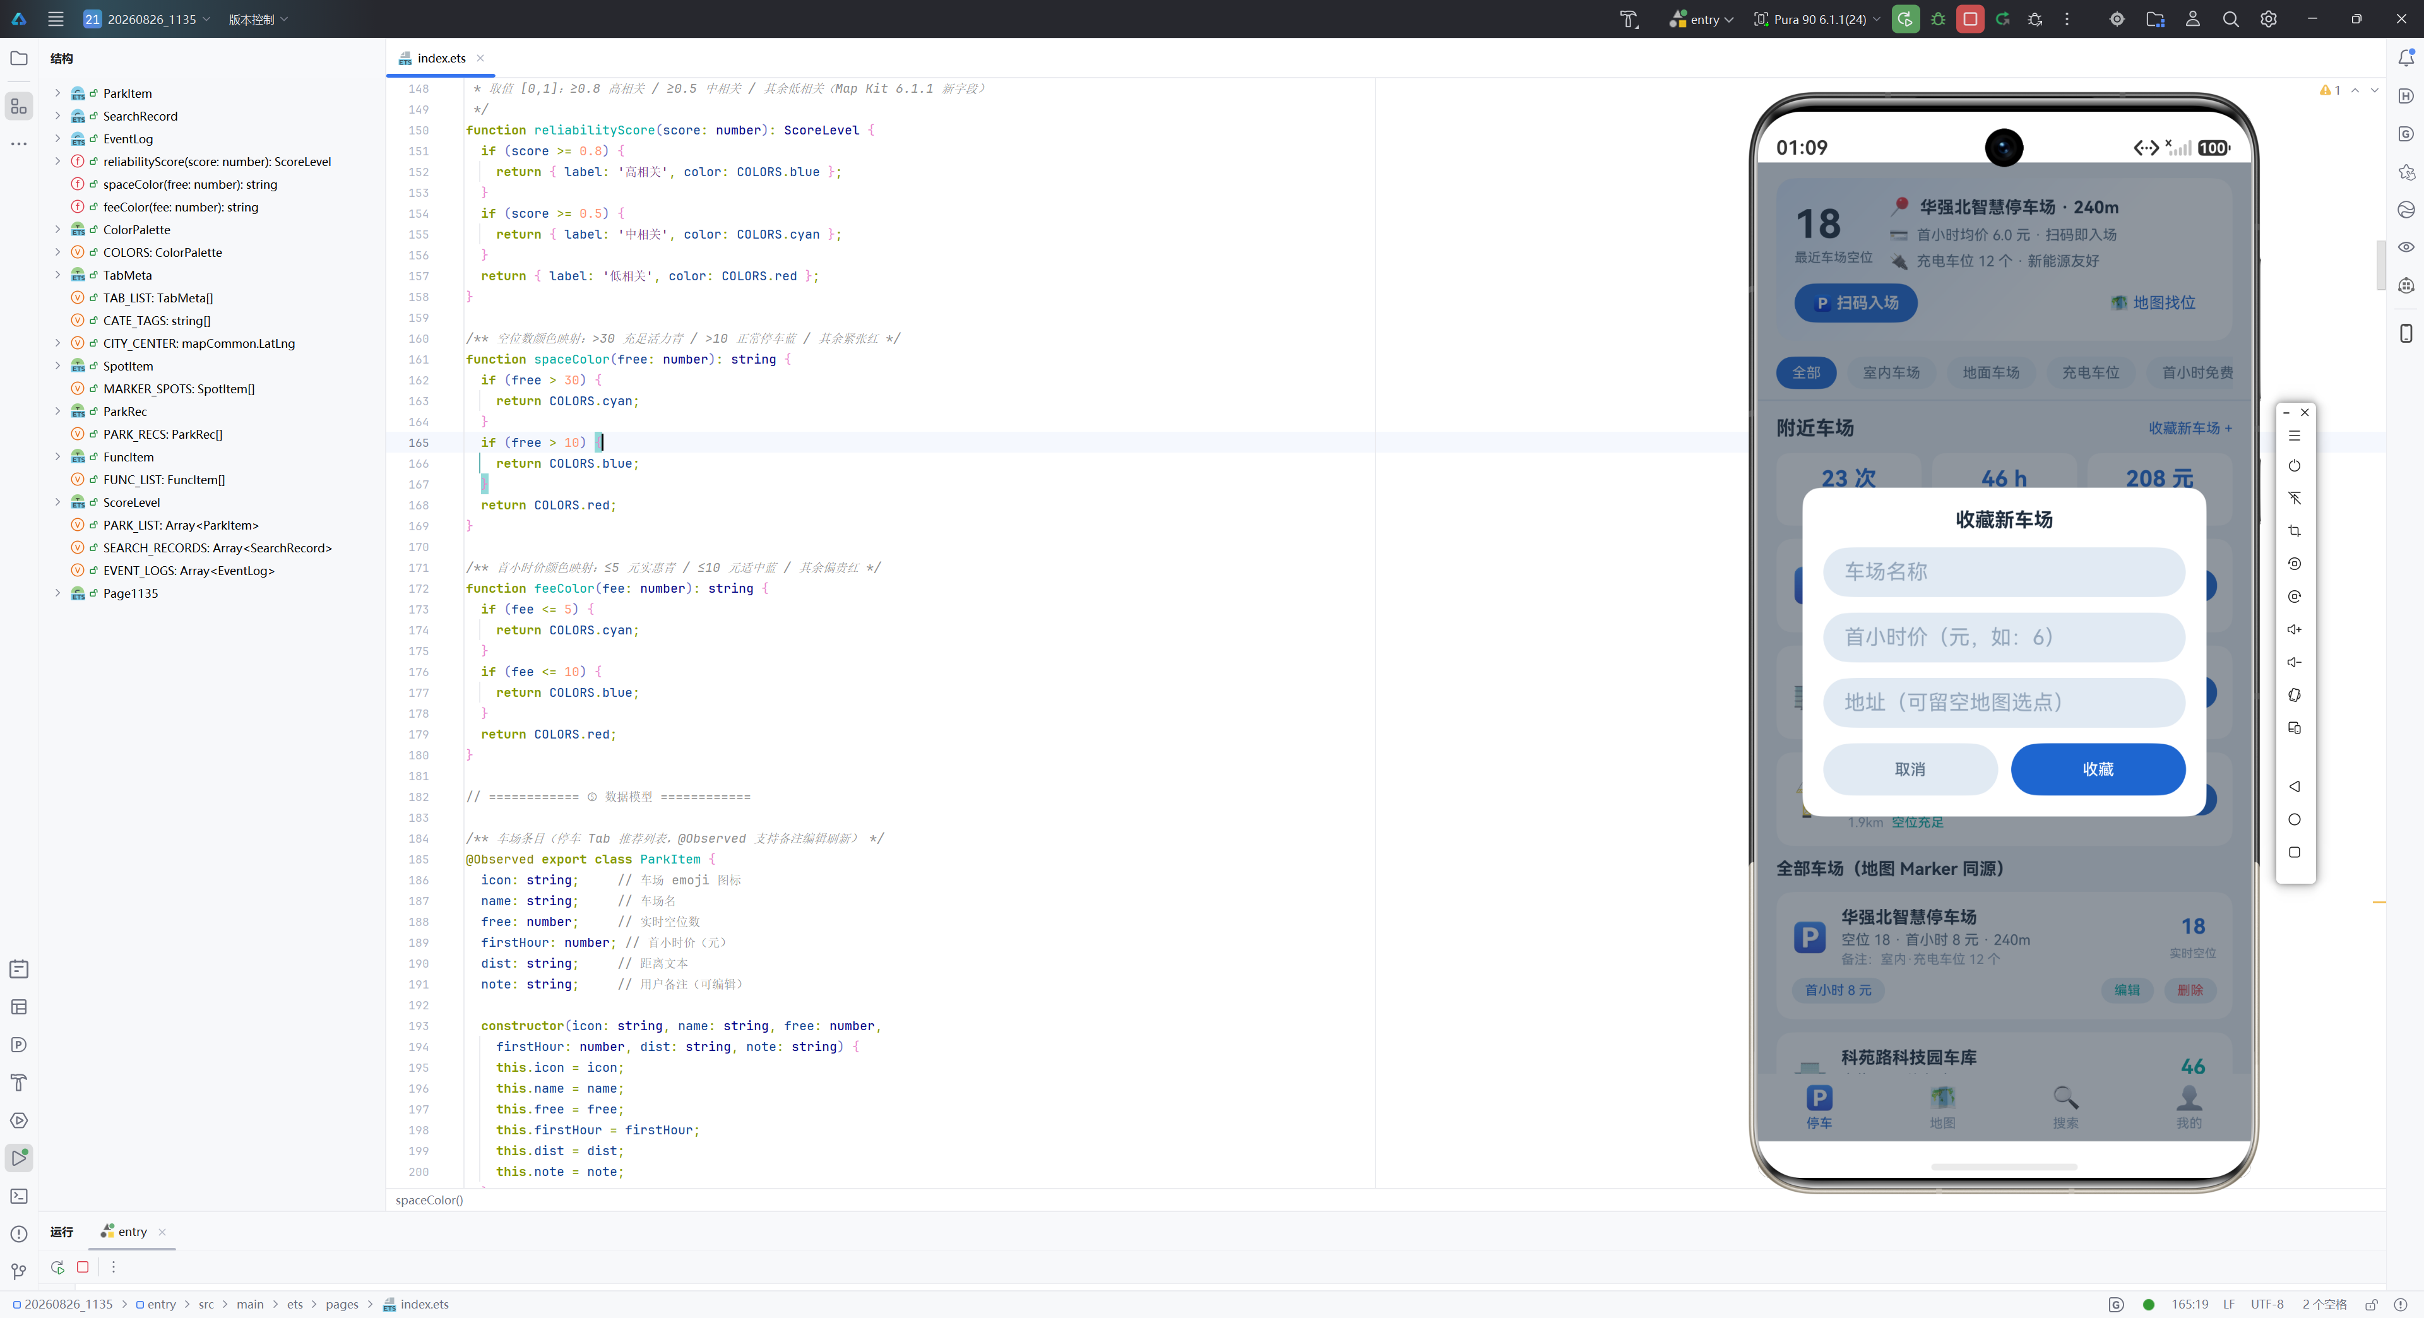Tap emulator recent apps square button
This screenshot has height=1318, width=2424.
2294,852
